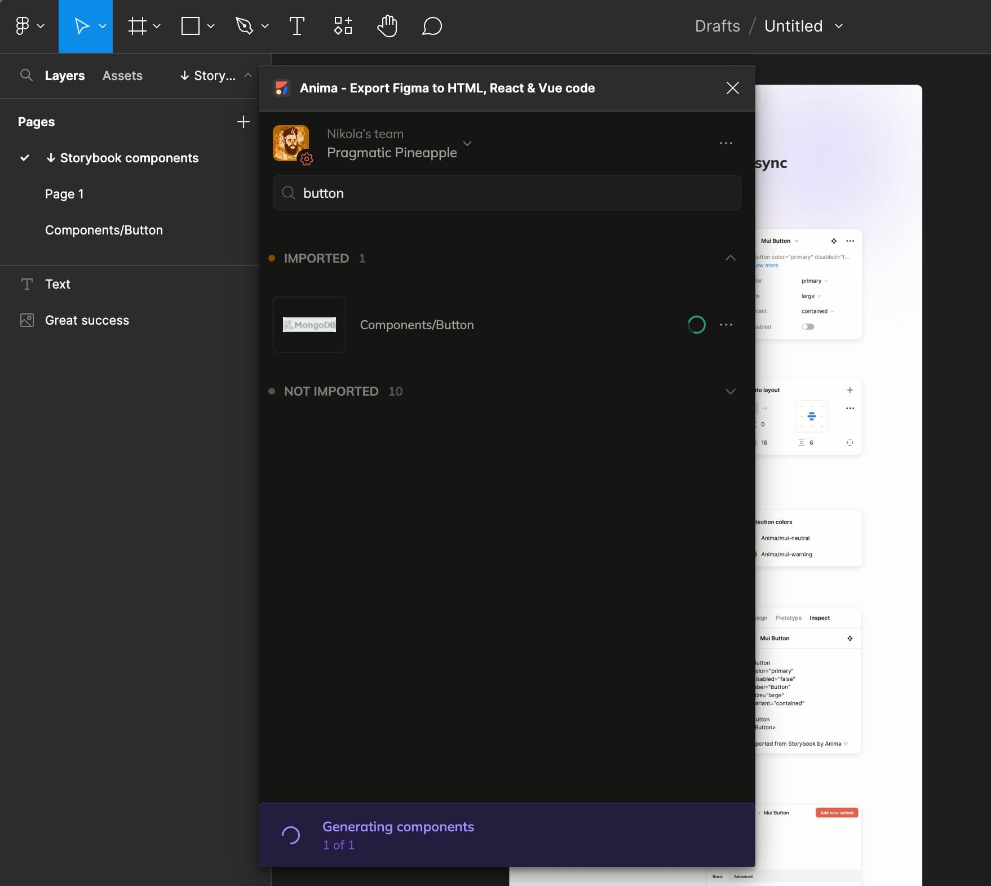Switch to the Assets tab

pyautogui.click(x=122, y=76)
